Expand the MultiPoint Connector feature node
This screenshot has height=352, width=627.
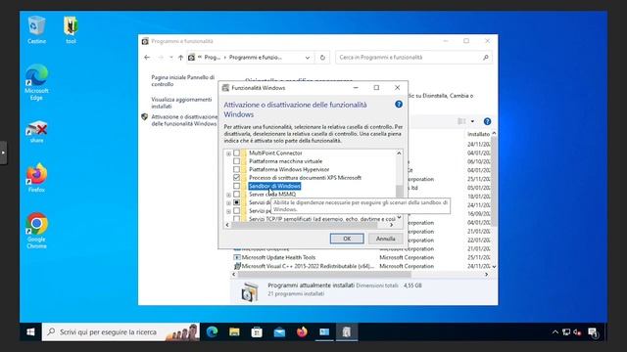(x=228, y=154)
